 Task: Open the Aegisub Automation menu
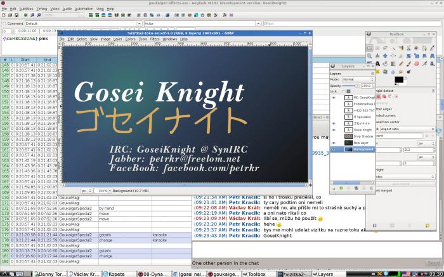(x=84, y=9)
